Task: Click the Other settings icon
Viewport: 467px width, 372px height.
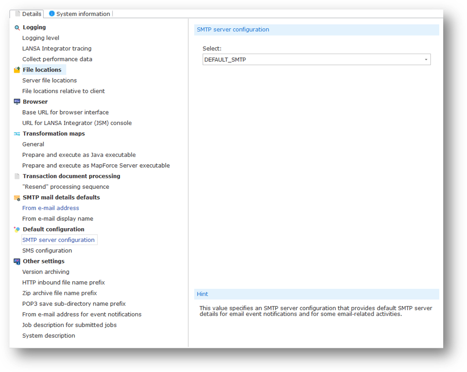Action: pyautogui.click(x=17, y=261)
